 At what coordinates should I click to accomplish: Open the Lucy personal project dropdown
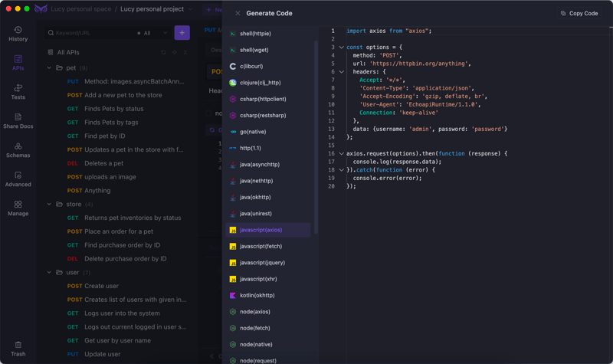pyautogui.click(x=156, y=9)
